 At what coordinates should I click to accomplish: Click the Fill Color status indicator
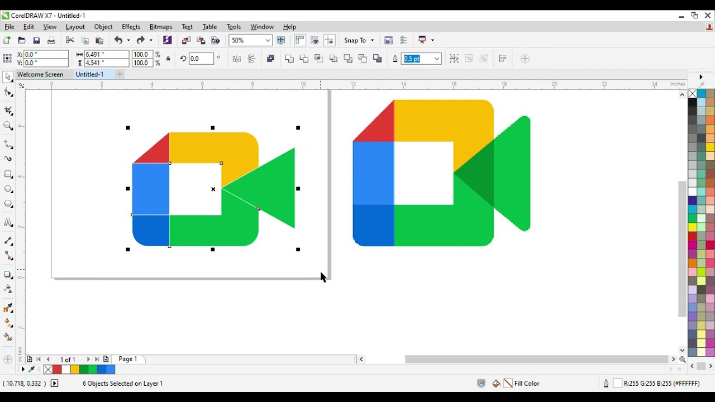click(x=521, y=384)
